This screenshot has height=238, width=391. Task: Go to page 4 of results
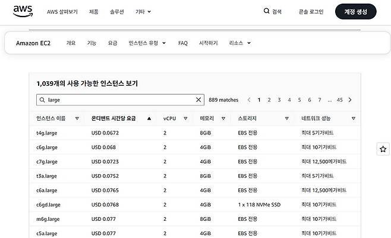coord(289,100)
